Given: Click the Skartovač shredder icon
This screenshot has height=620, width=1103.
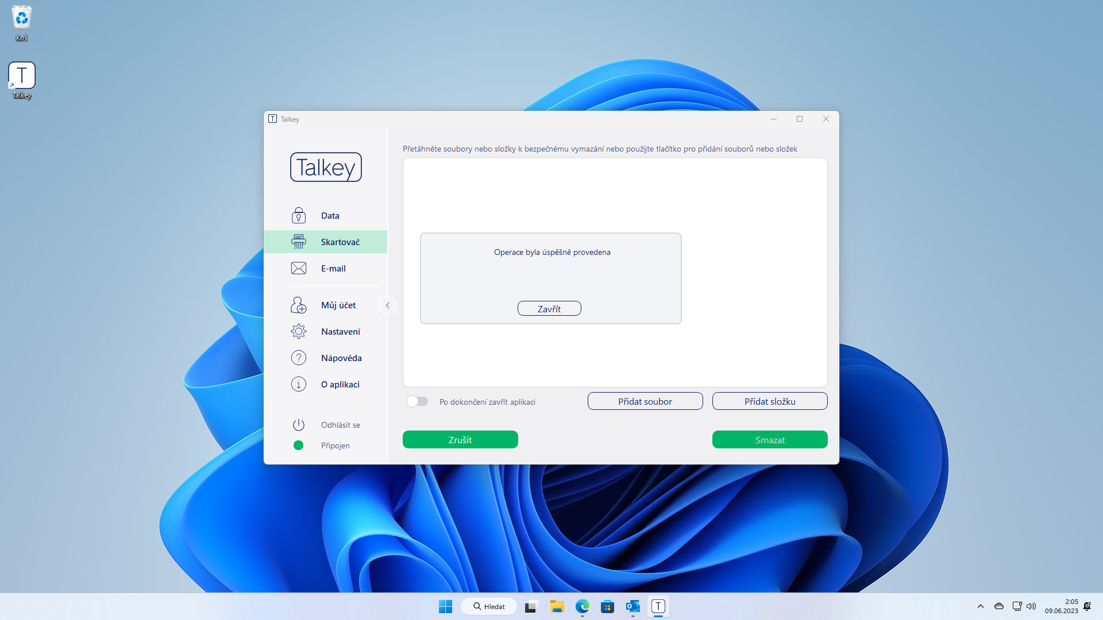Looking at the screenshot, I should pyautogui.click(x=298, y=242).
